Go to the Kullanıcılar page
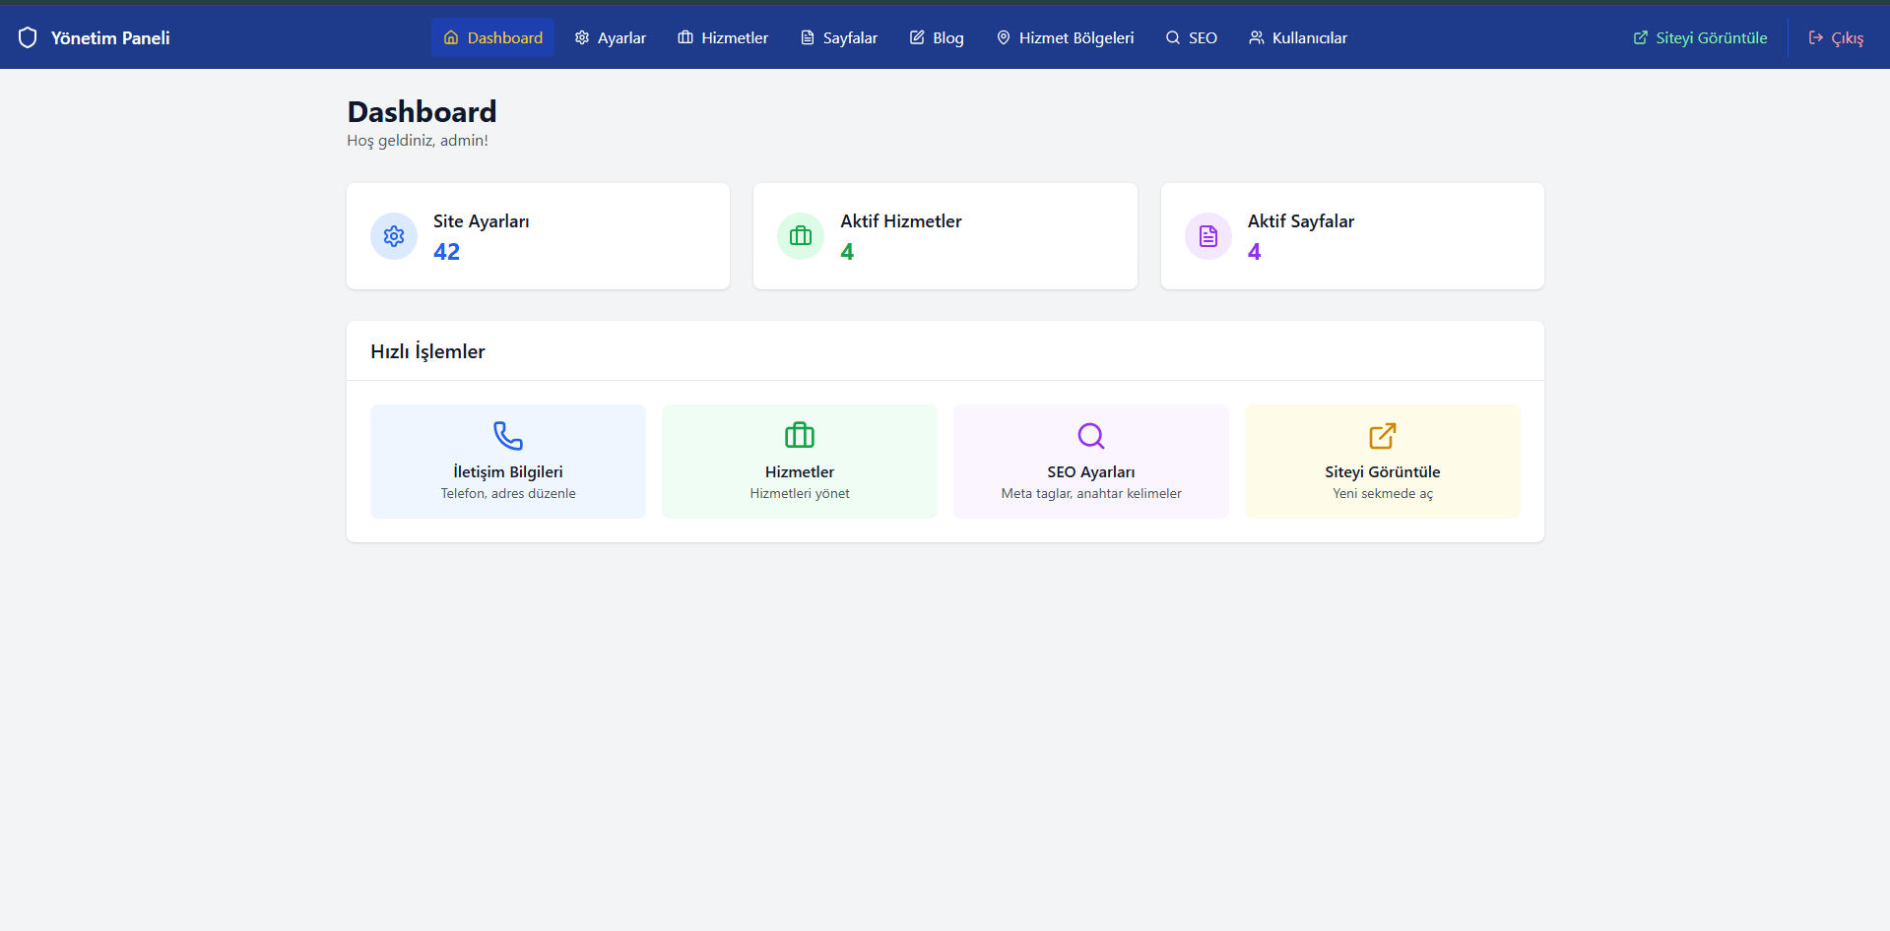The width and height of the screenshot is (1890, 931). (x=1298, y=37)
